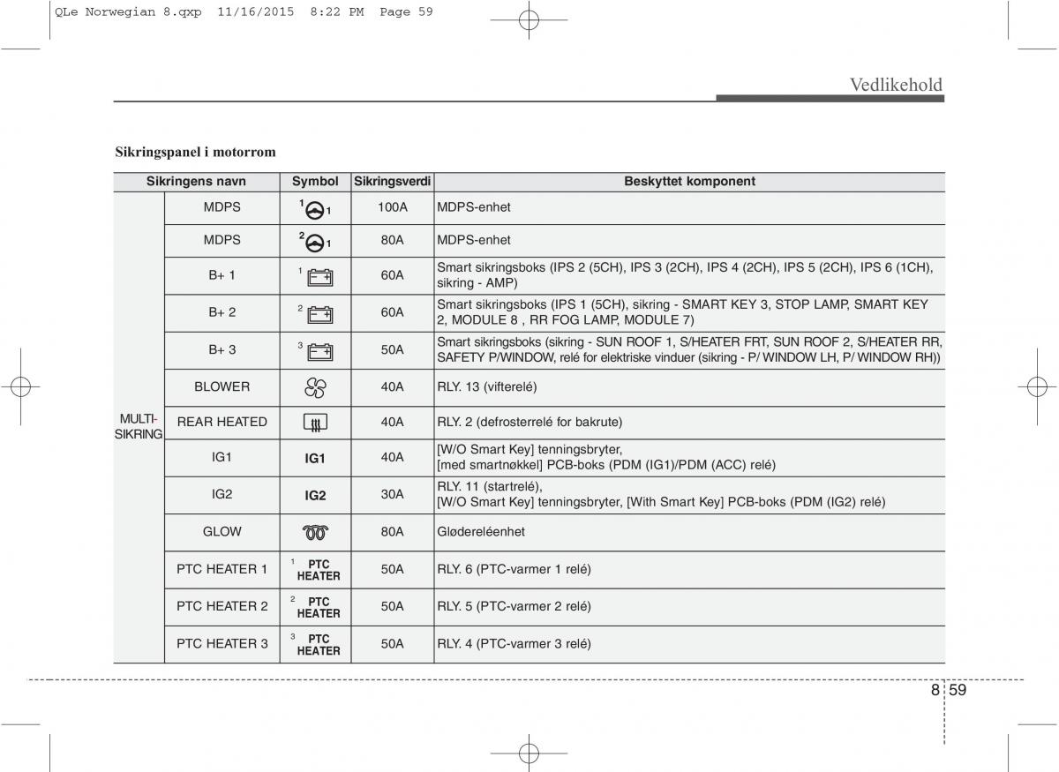
Task: Click the MDPS 1 steering wheel symbol
Action: pos(315,208)
